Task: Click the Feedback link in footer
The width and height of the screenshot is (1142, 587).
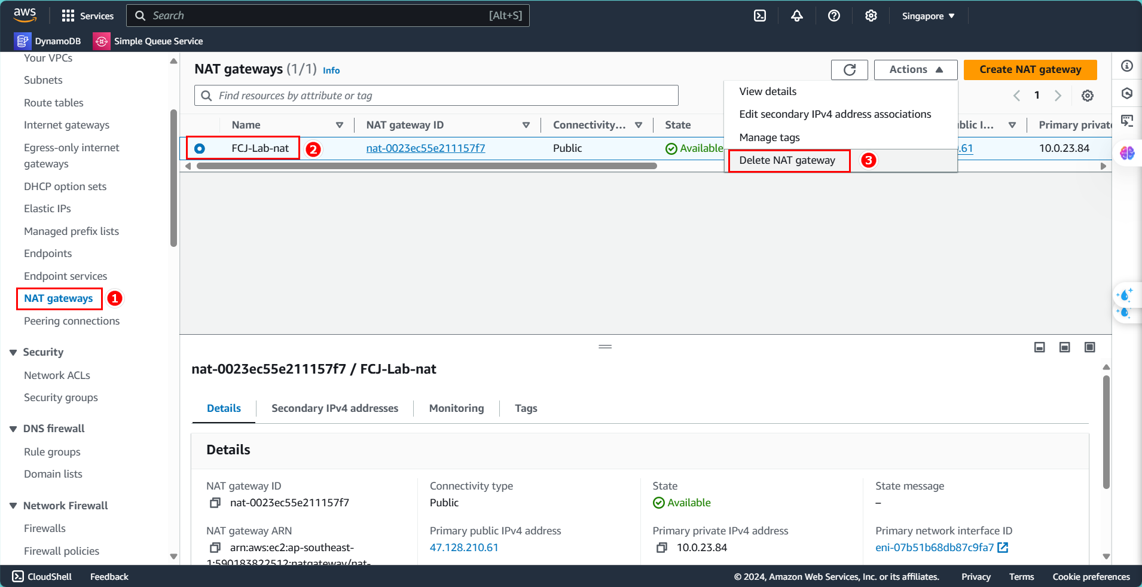Action: (109, 577)
